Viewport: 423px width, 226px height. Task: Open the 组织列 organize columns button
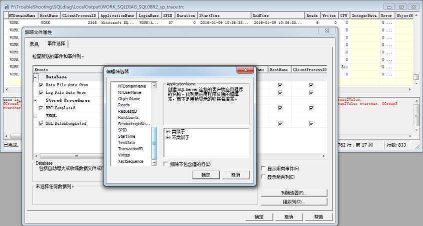click(294, 202)
